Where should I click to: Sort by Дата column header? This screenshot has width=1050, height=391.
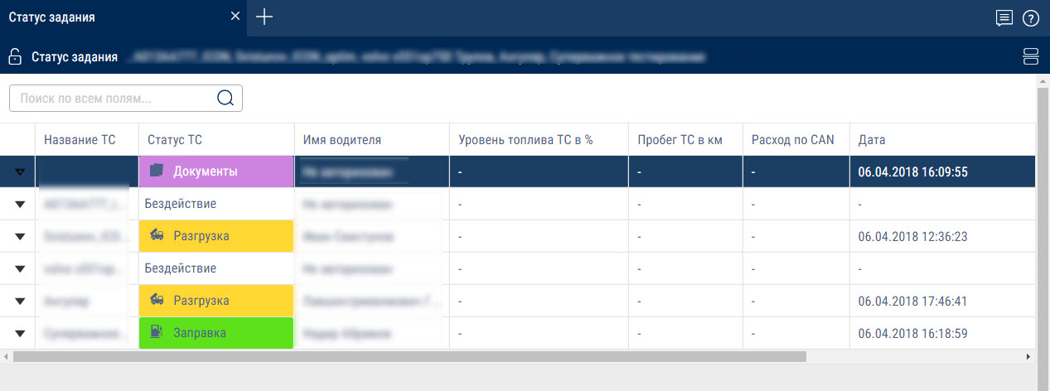click(872, 140)
